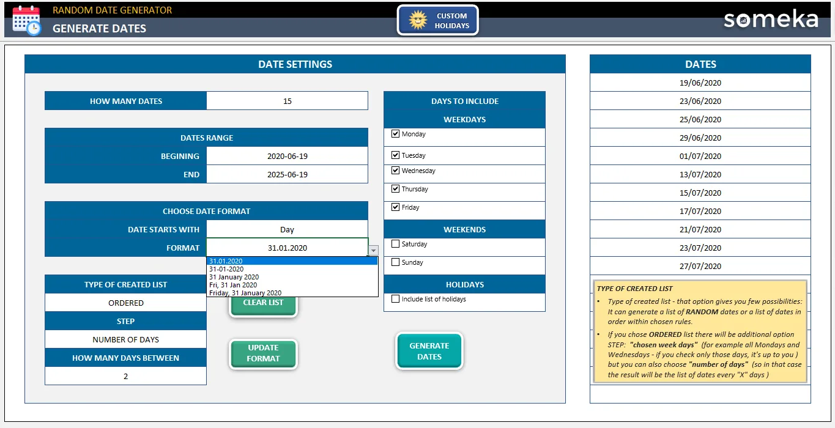Select the date 23/06/2020

click(x=700, y=101)
